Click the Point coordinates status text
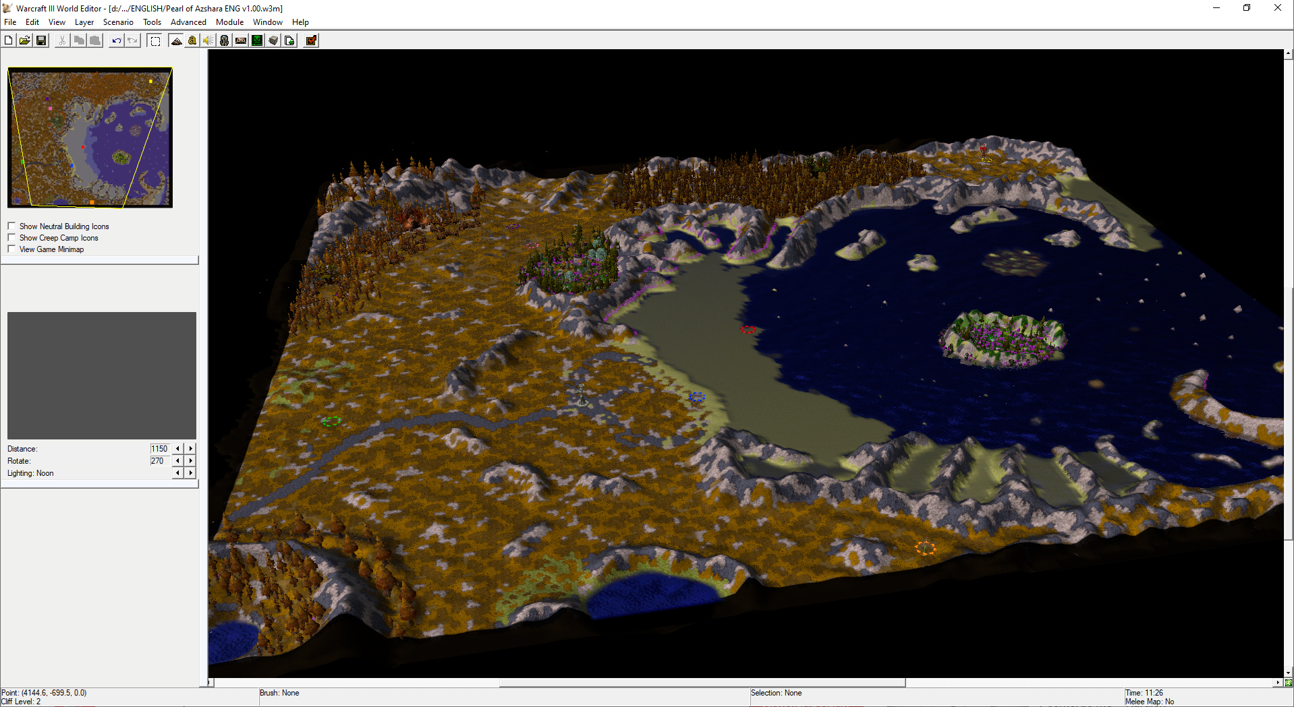The image size is (1294, 707). (44, 693)
